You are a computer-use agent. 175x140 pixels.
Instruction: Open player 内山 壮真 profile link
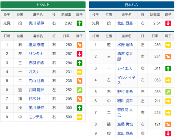coord(36,81)
